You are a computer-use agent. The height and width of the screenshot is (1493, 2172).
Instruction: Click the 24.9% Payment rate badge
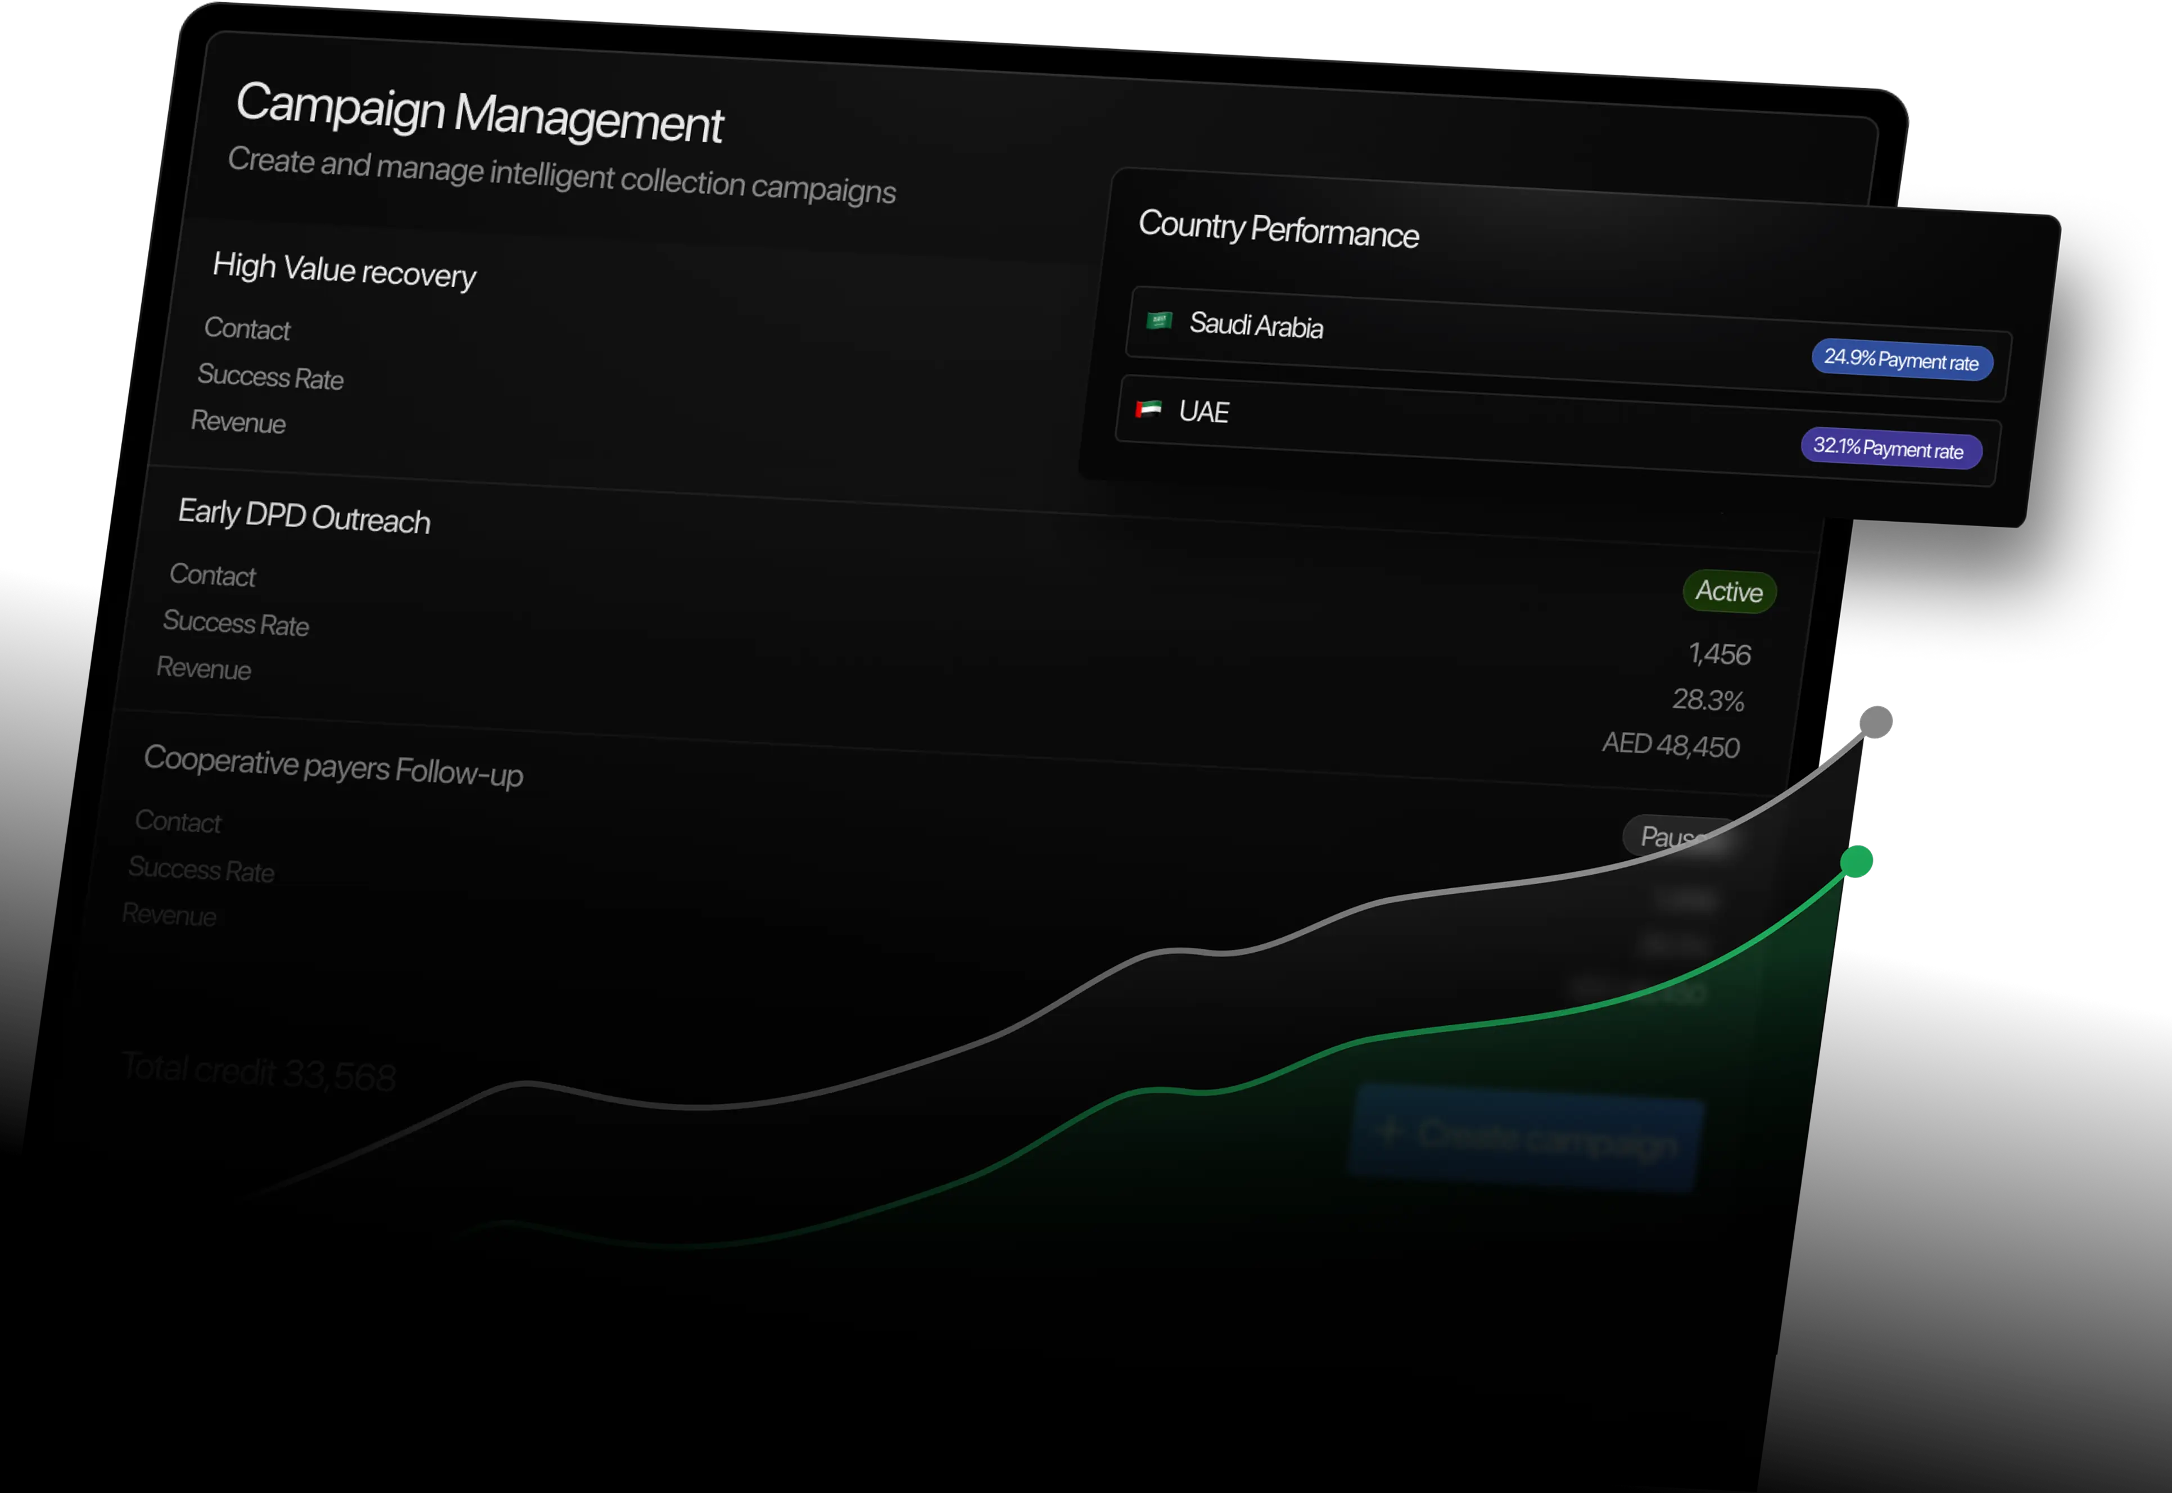pos(1902,360)
